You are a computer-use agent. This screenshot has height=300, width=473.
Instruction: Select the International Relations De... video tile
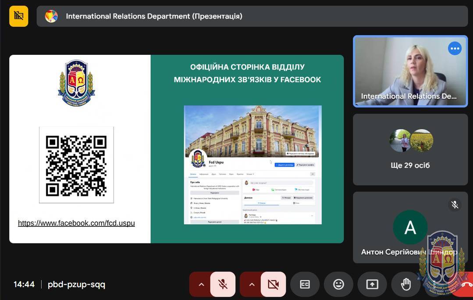(x=410, y=71)
